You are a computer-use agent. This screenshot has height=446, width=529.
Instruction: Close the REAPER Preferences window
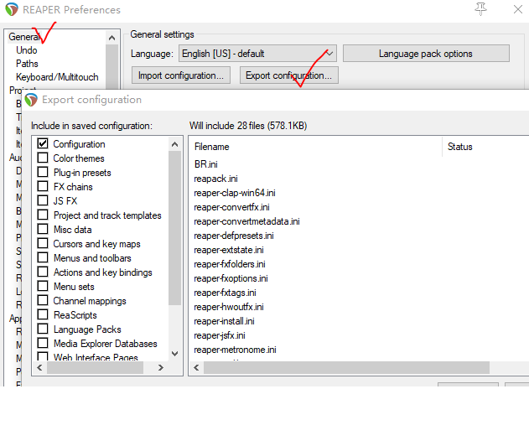point(518,9)
